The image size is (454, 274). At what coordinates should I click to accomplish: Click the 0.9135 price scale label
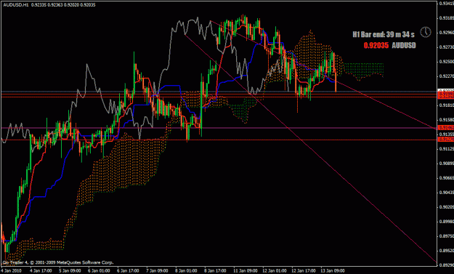coord(447,134)
